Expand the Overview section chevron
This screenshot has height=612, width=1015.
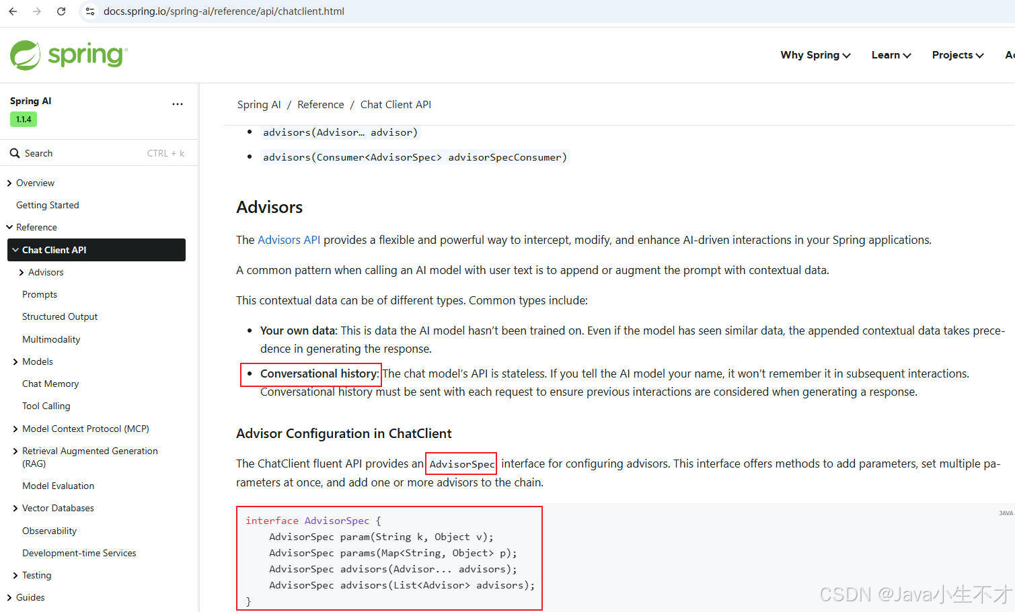9,183
